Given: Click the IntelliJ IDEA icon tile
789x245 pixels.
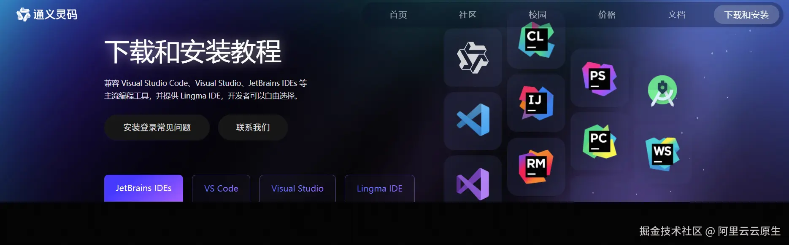Looking at the screenshot, I should [x=536, y=103].
